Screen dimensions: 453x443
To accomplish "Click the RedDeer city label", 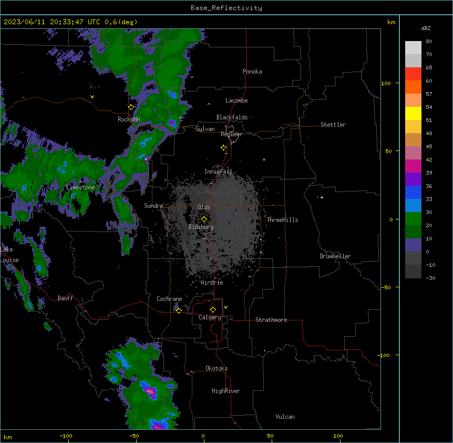I will pyautogui.click(x=231, y=134).
